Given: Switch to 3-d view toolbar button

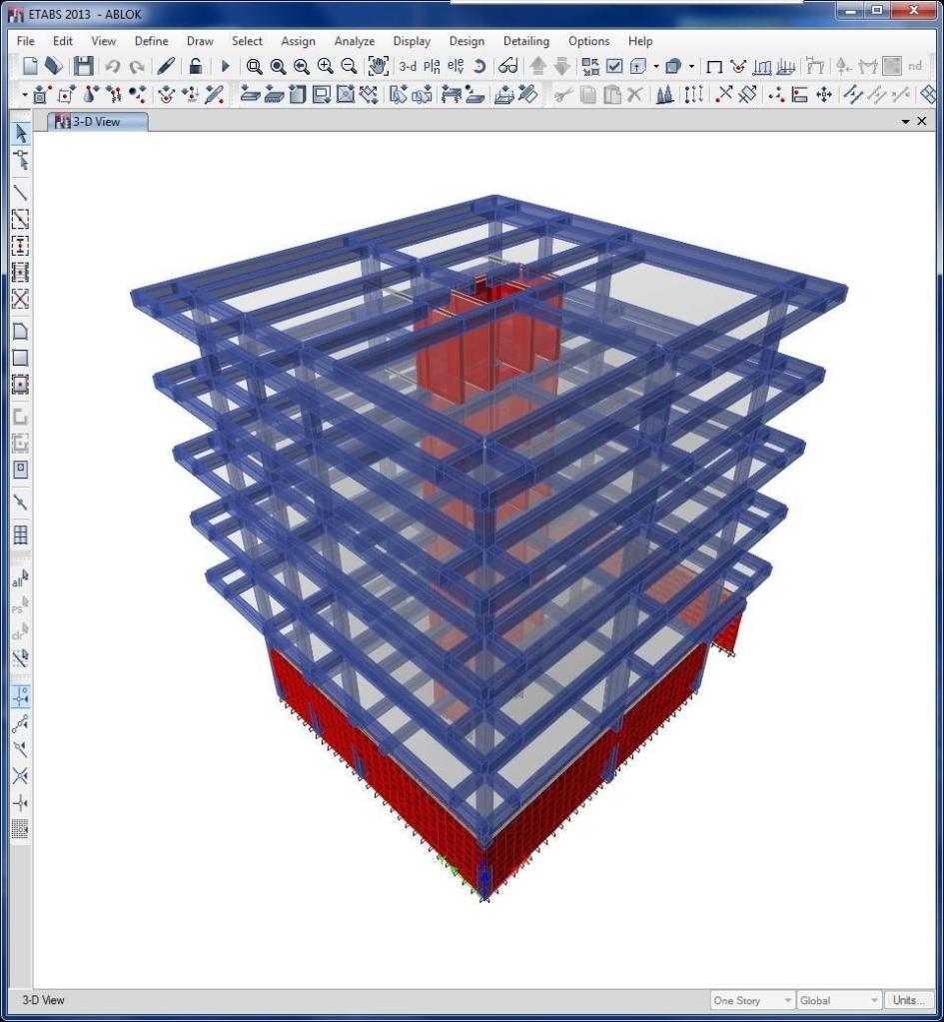Looking at the screenshot, I should [408, 67].
